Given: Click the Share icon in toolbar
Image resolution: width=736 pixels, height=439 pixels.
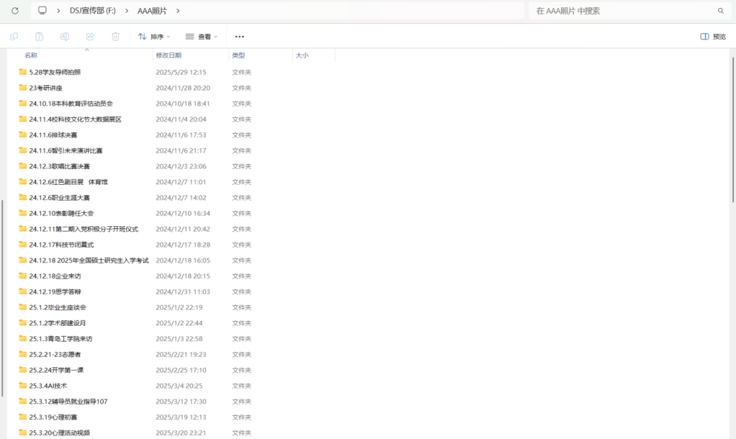Looking at the screenshot, I should (90, 36).
